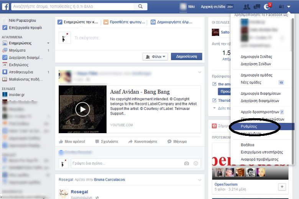Expand the Ενημερώσεις sort arrow
Screen dimensions: 299x199
coord(48,43)
